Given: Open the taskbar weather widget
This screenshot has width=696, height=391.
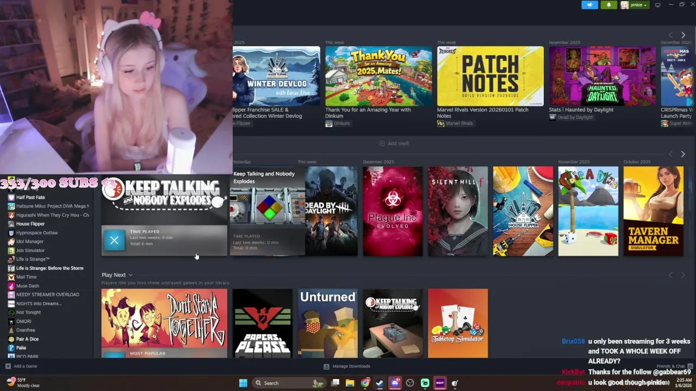Looking at the screenshot, I should (x=23, y=382).
